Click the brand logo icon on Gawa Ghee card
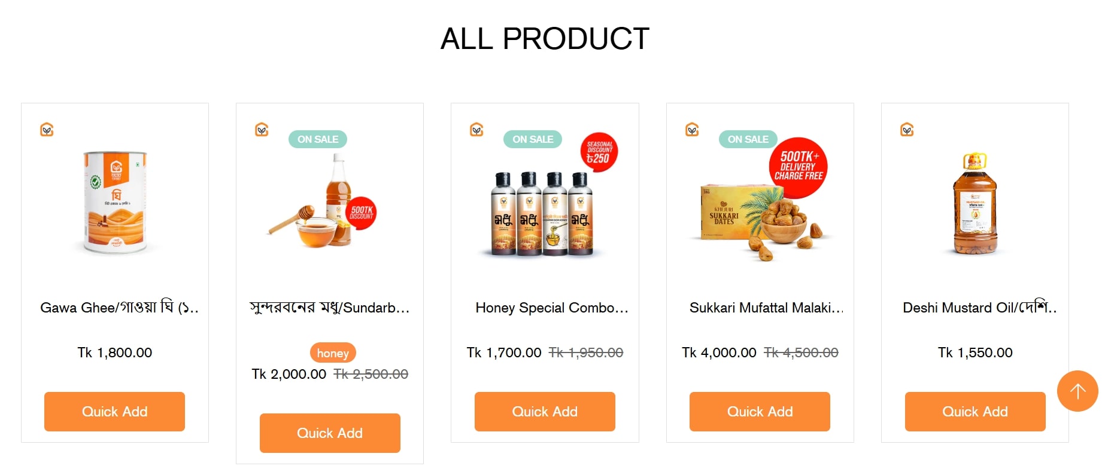This screenshot has height=472, width=1108. (47, 130)
